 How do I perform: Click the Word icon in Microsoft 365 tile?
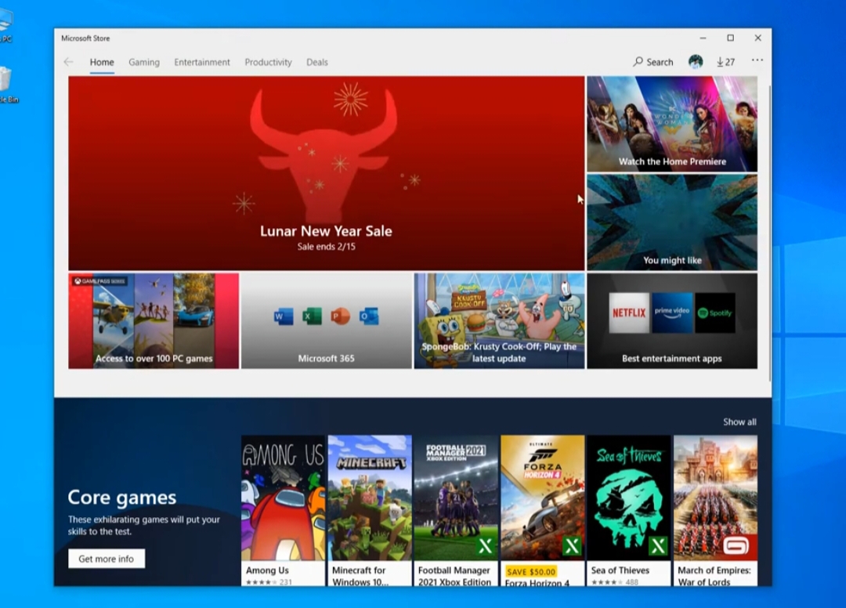(284, 316)
